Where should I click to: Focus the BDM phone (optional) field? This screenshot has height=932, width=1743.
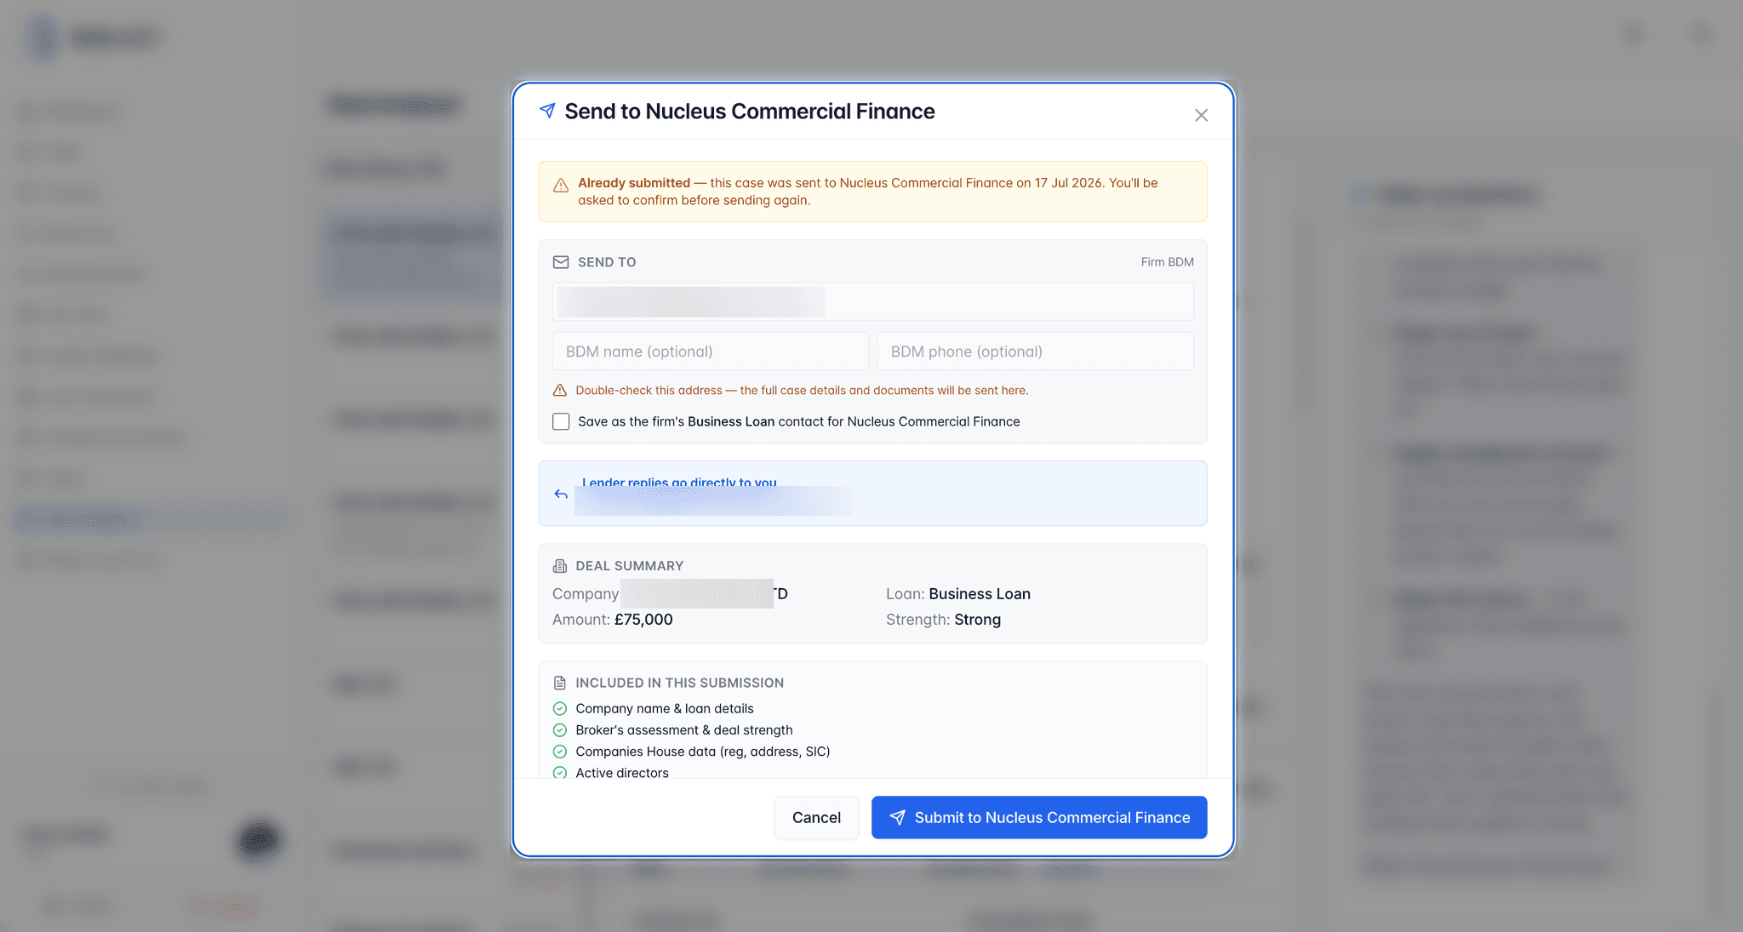tap(1036, 352)
